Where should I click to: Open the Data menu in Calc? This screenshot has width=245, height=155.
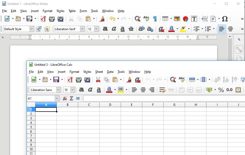click(110, 72)
